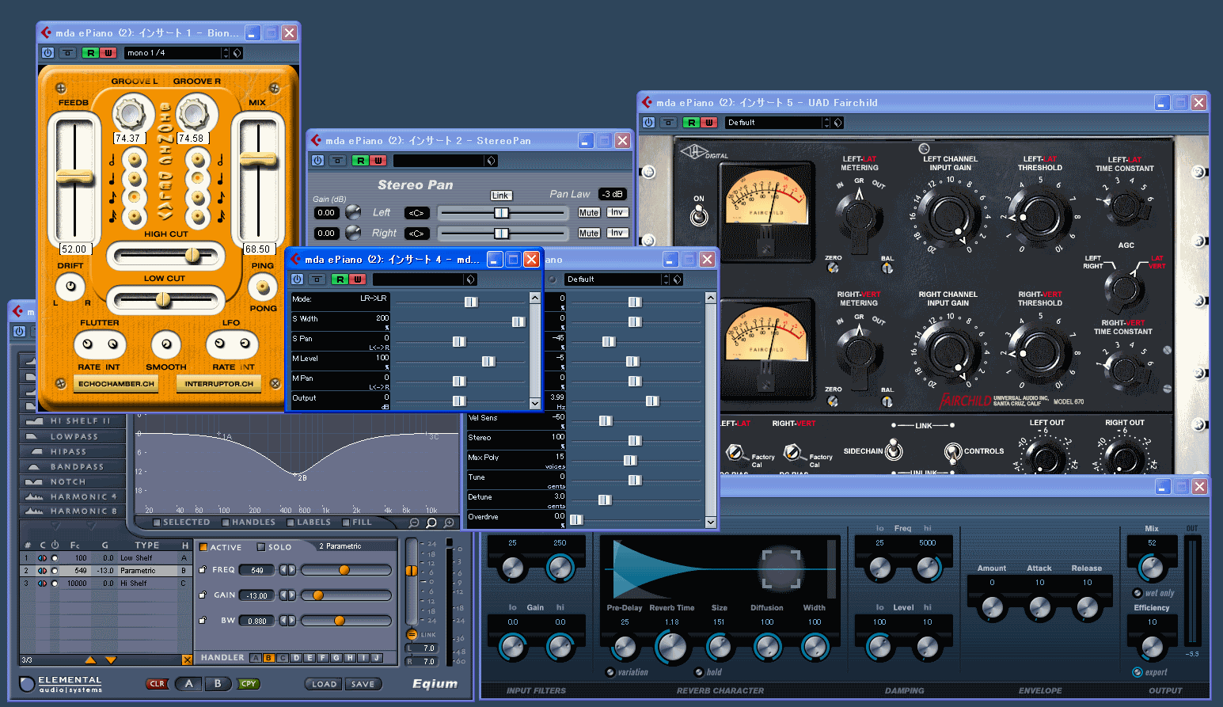The image size is (1223, 707).
Task: Click the power icon in StereoPan window
Action: 317,161
